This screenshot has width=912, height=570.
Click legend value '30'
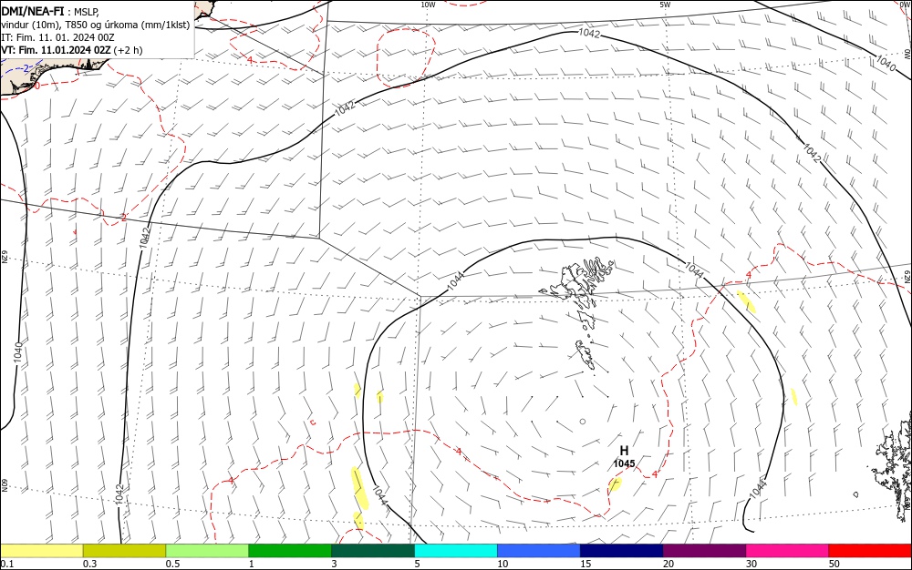pos(751,564)
